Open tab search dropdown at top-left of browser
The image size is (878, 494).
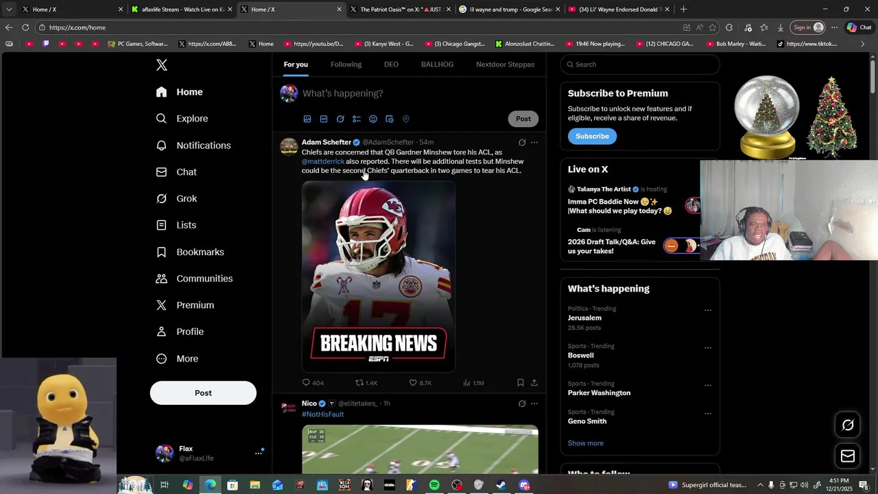pyautogui.click(x=9, y=10)
